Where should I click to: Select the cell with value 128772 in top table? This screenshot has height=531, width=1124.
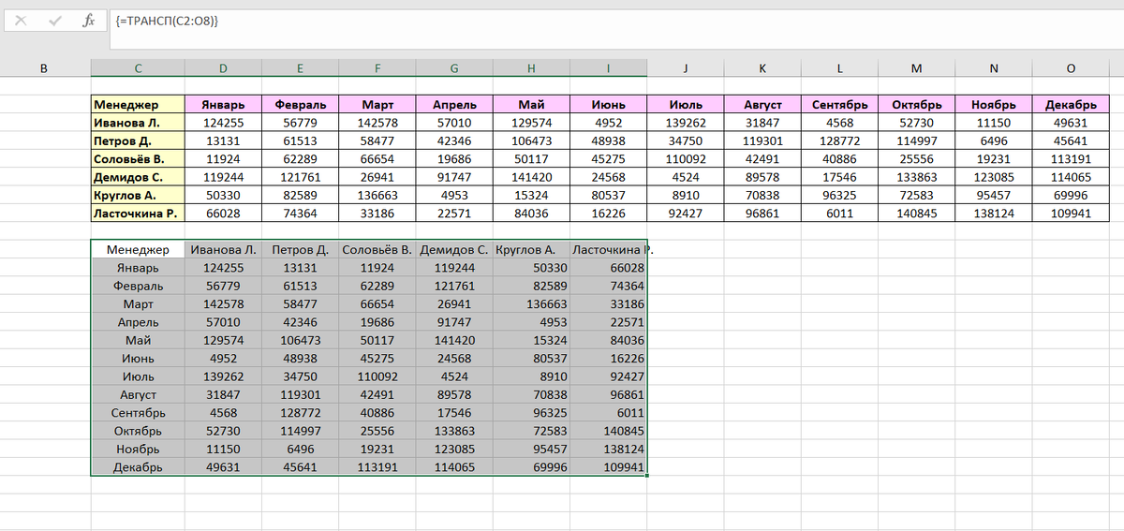839,140
